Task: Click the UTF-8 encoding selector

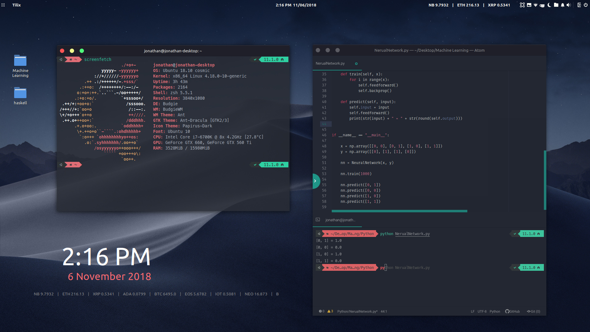Action: pos(482,311)
